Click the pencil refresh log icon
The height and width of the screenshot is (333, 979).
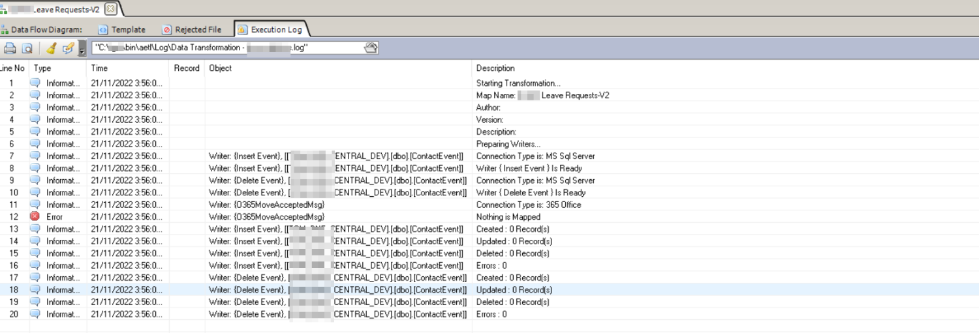tap(68, 48)
